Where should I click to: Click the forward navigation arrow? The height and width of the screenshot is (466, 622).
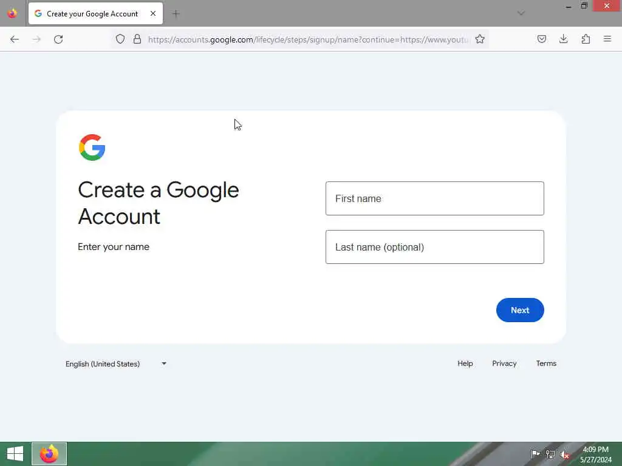[36, 39]
